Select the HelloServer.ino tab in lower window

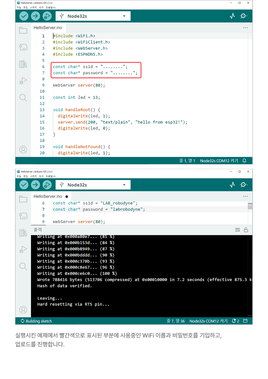pos(48,196)
